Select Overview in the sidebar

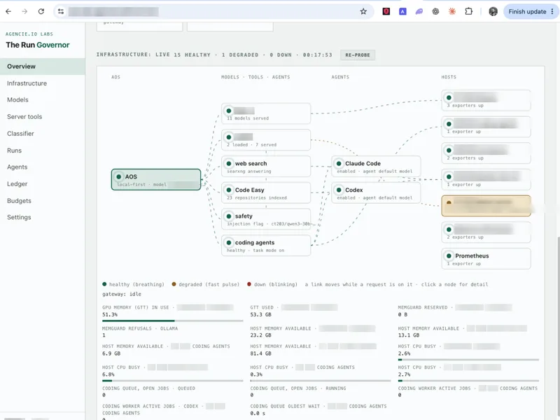(x=43, y=66)
